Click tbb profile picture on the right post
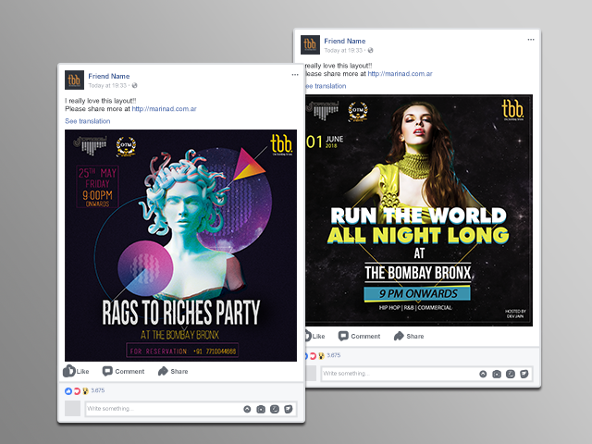 coord(311,45)
